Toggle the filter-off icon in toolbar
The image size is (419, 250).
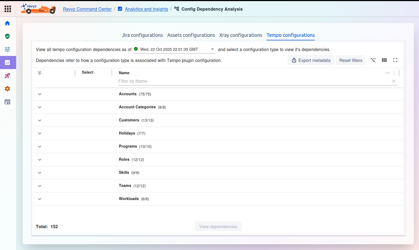[x=373, y=60]
